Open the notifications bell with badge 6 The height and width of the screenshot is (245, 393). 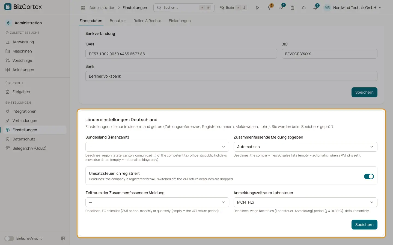(x=315, y=8)
